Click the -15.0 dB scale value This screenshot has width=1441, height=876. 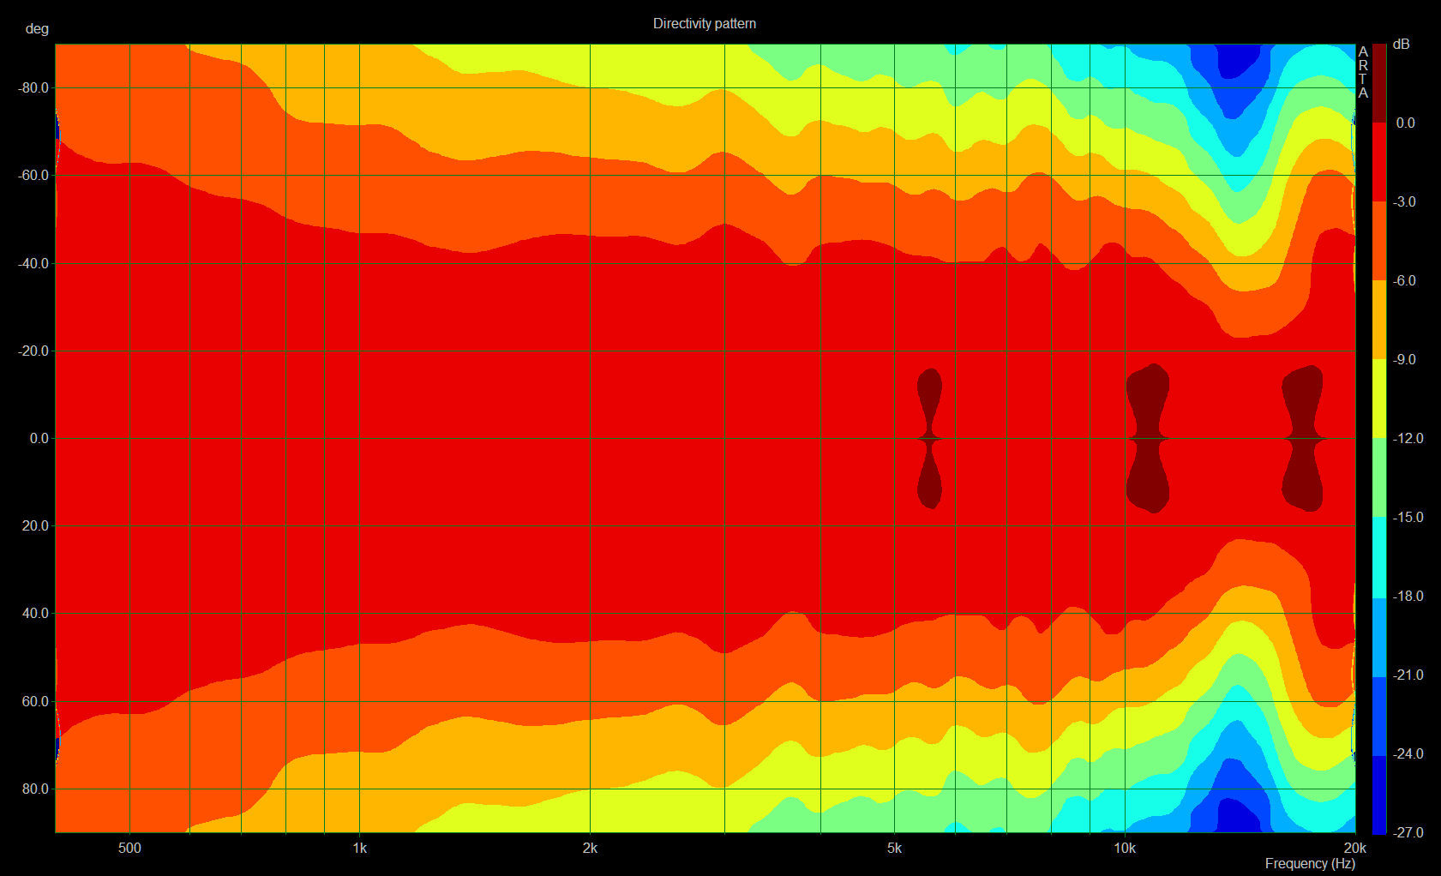[1408, 517]
